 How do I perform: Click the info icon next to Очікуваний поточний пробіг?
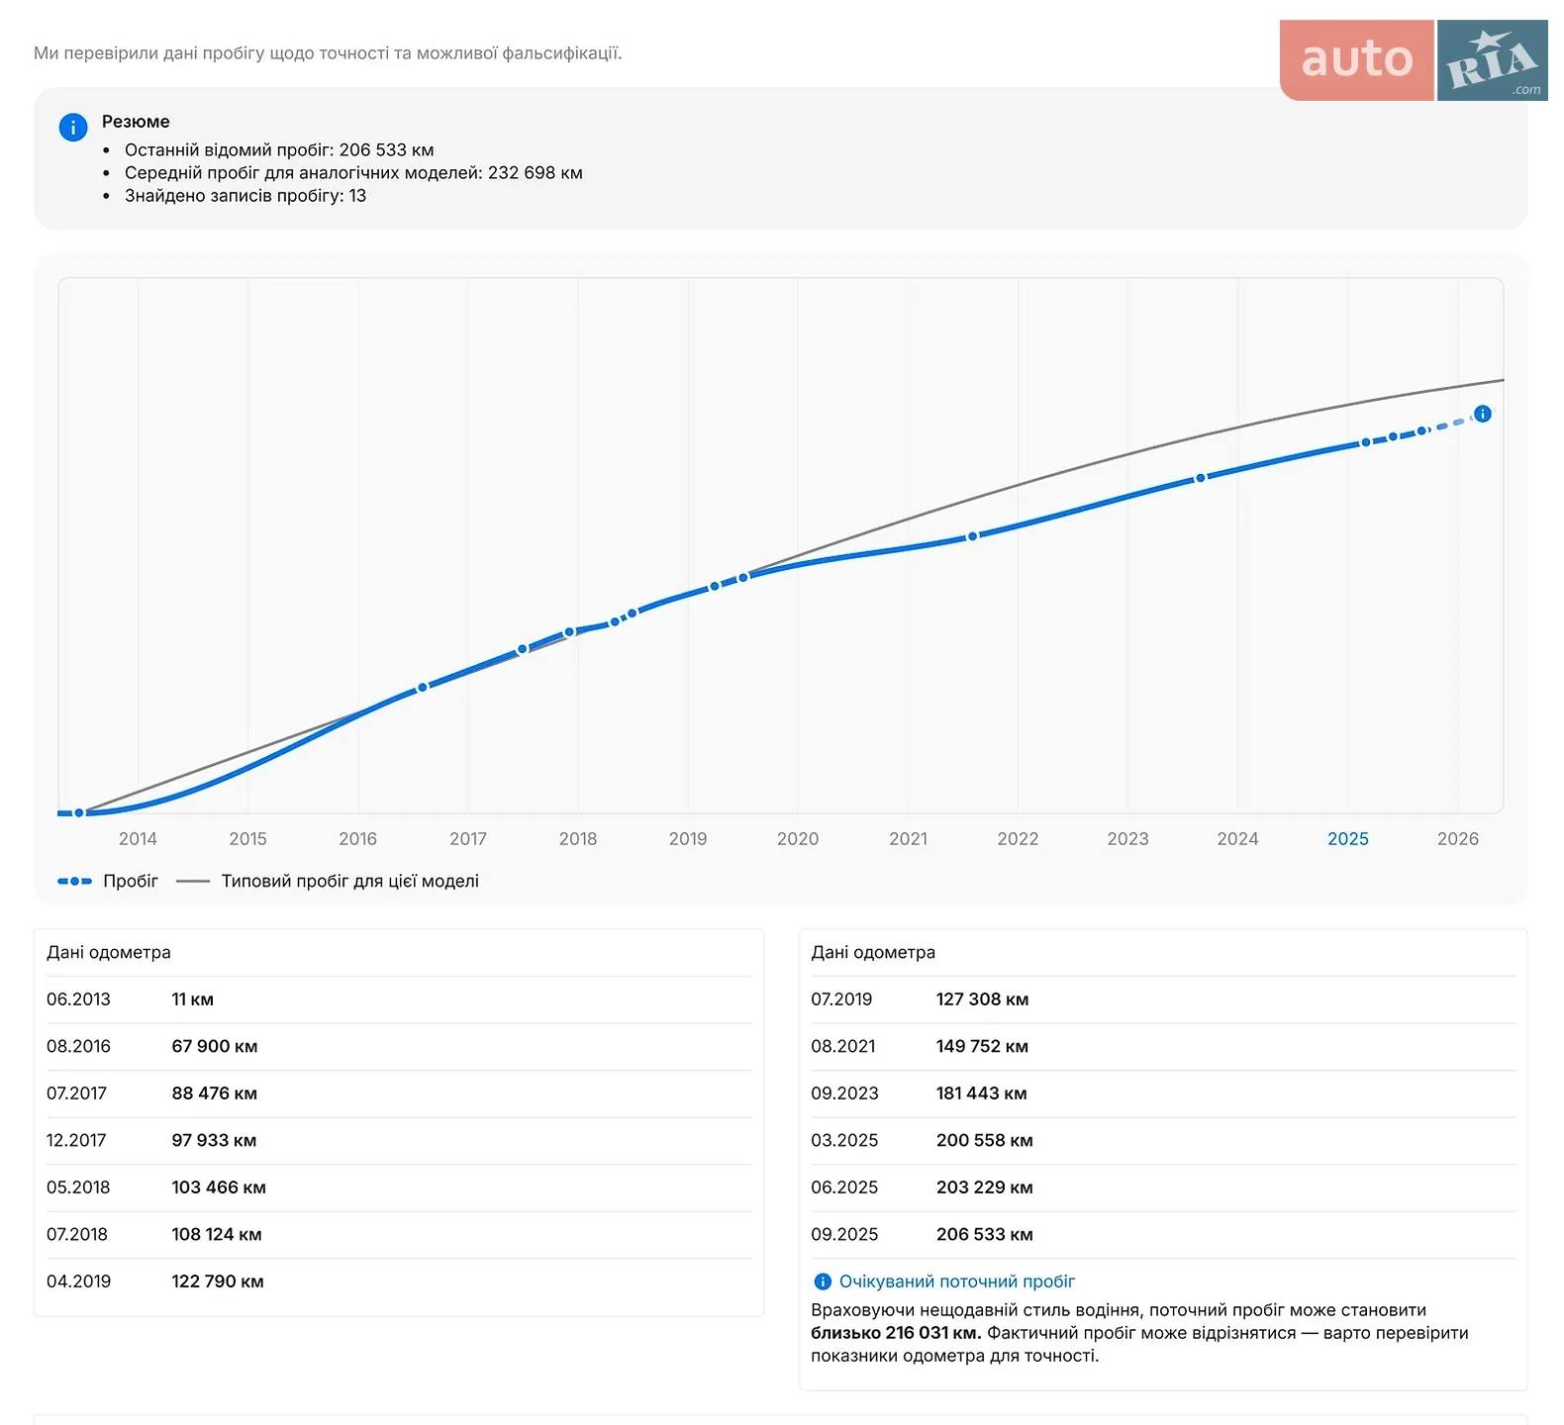[822, 1282]
